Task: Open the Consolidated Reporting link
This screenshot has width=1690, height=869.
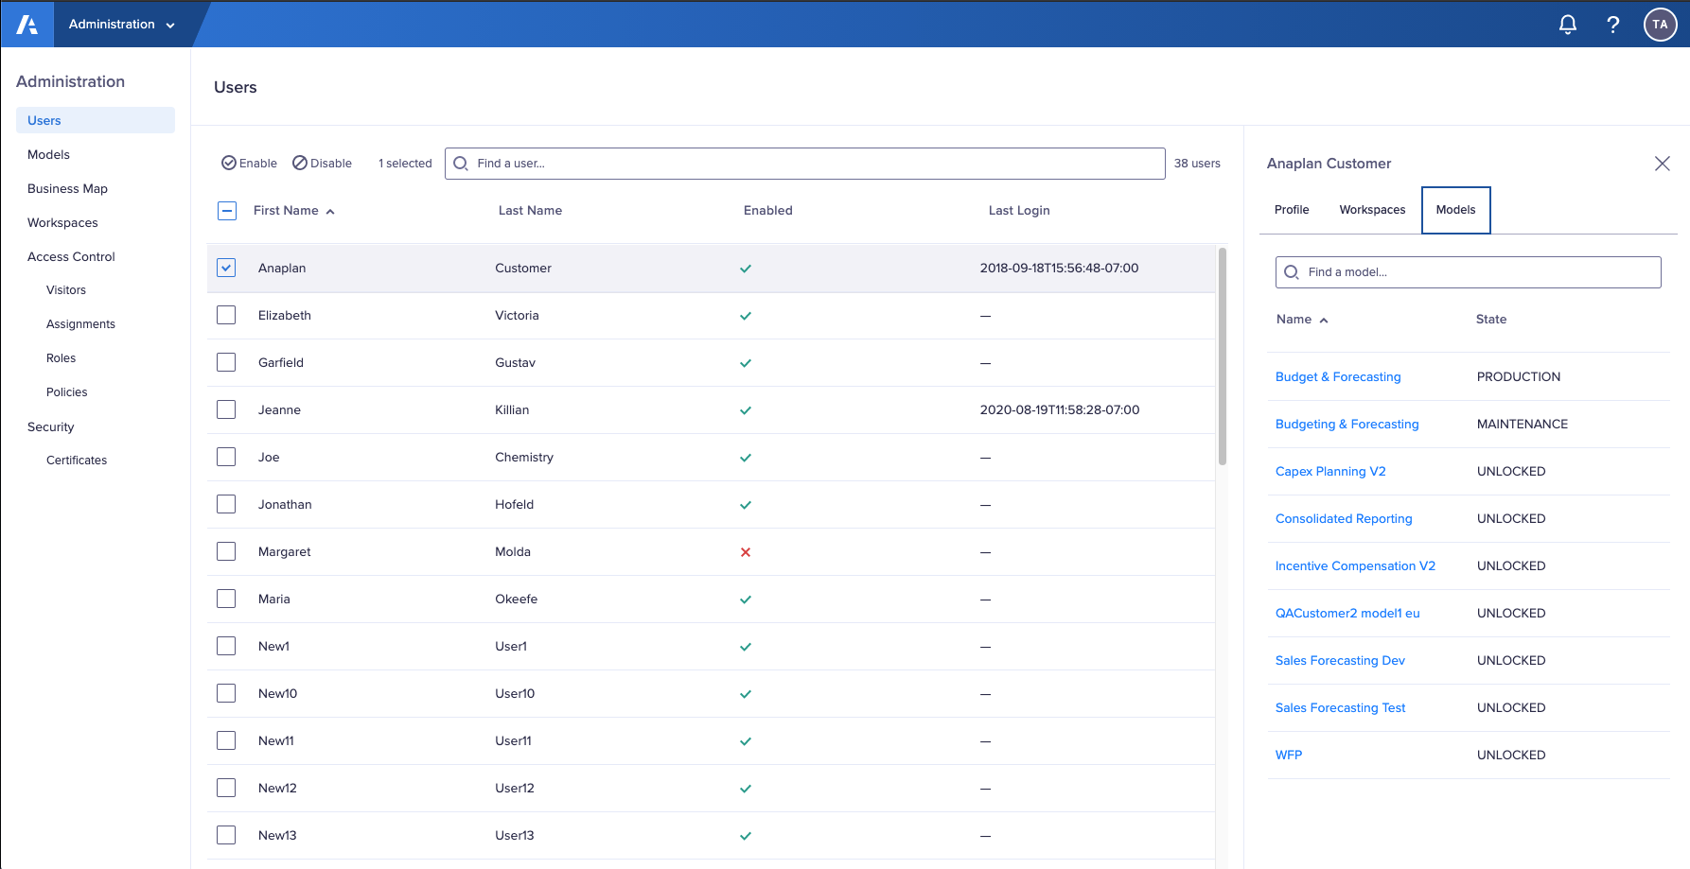Action: pos(1344,519)
